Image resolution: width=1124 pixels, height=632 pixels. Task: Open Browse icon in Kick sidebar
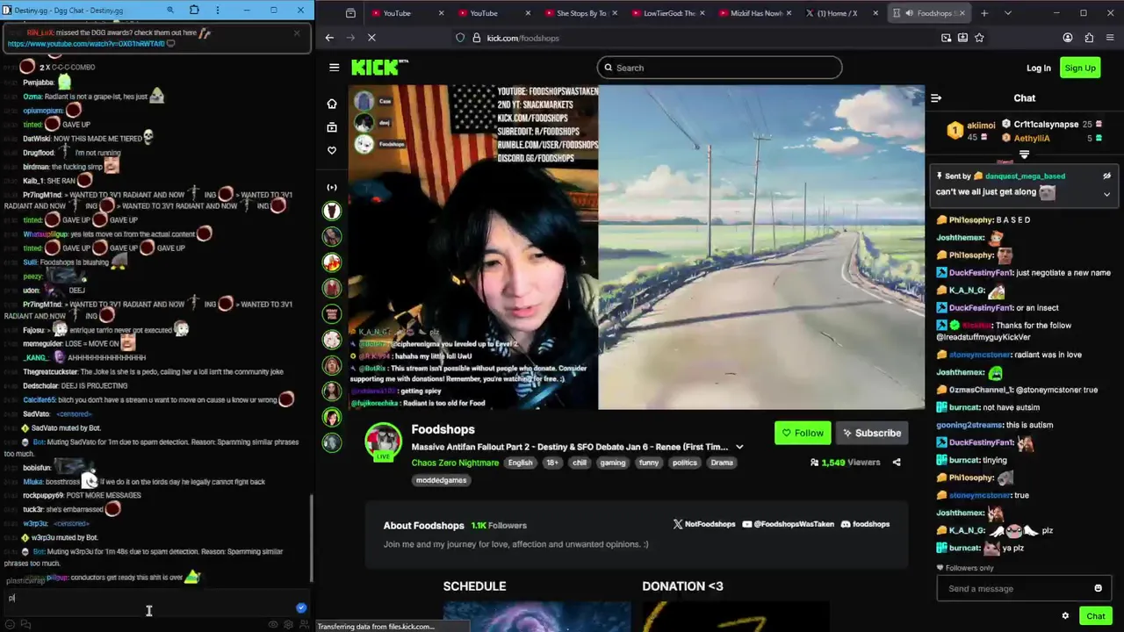point(332,127)
